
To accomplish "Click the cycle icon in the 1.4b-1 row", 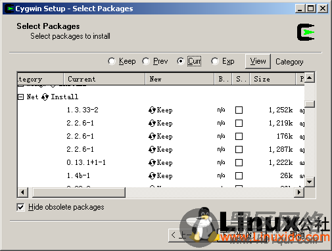I will (x=152, y=175).
